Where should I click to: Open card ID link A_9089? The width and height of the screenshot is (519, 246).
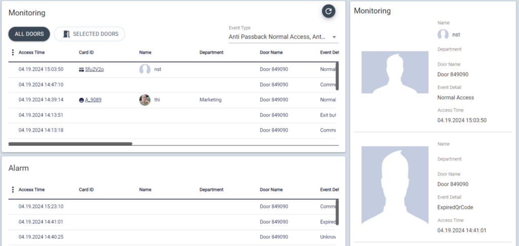coord(93,100)
